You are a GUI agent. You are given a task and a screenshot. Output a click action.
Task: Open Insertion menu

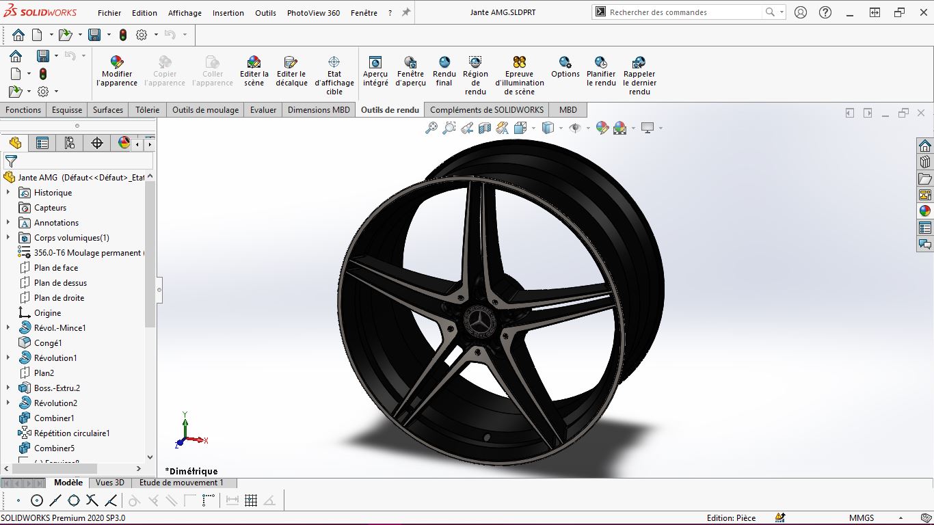tap(228, 13)
